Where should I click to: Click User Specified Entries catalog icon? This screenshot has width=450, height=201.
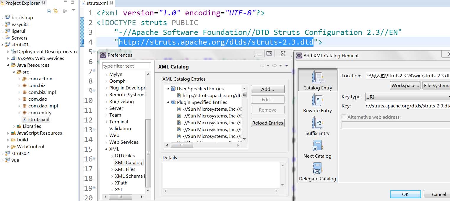click(x=173, y=89)
